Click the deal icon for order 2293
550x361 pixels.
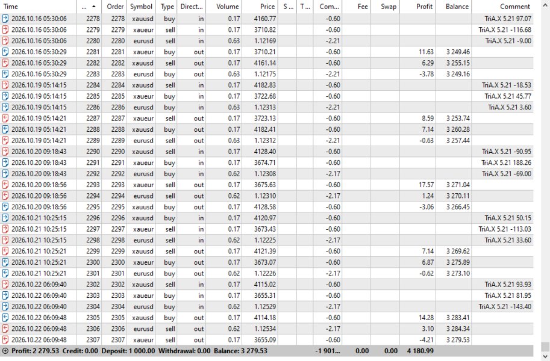coord(5,185)
